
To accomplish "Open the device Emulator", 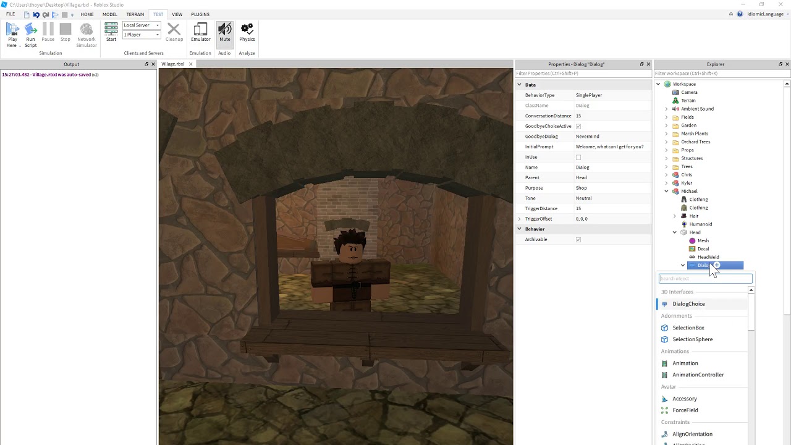I will point(200,29).
